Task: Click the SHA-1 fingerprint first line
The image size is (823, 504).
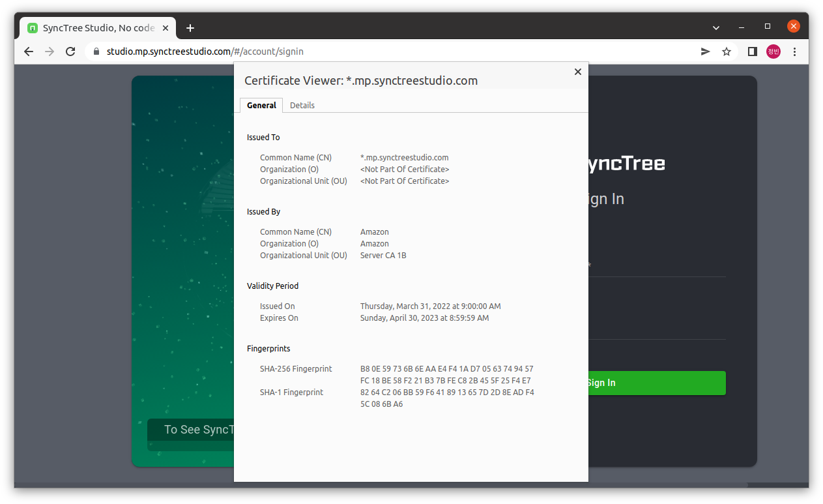Action: pos(447,393)
